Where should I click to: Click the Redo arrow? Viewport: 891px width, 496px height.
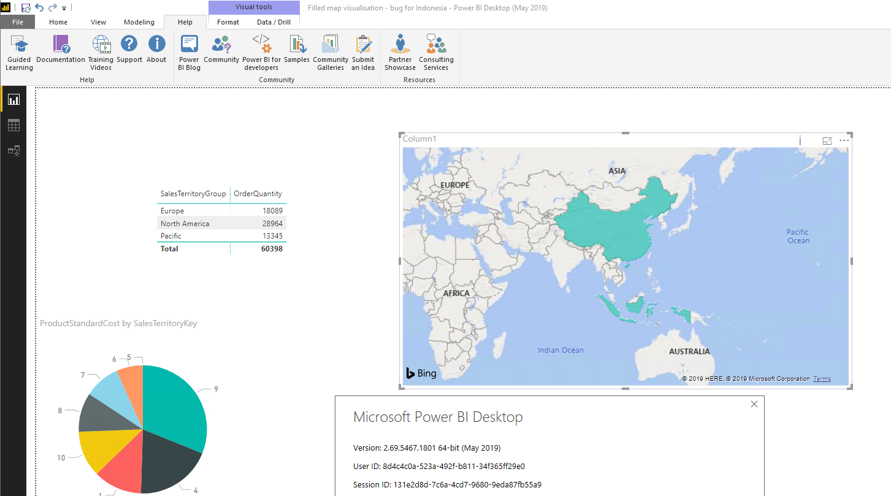tap(52, 8)
